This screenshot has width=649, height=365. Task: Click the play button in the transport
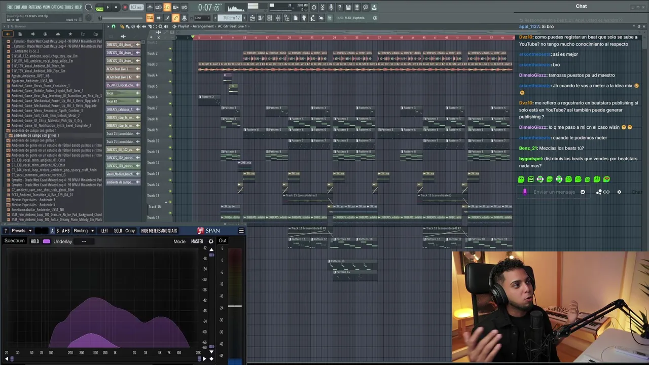(107, 8)
